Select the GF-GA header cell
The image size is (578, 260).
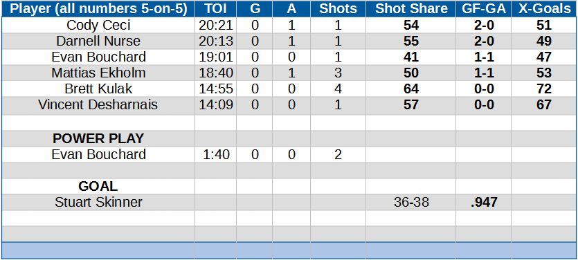click(x=483, y=9)
